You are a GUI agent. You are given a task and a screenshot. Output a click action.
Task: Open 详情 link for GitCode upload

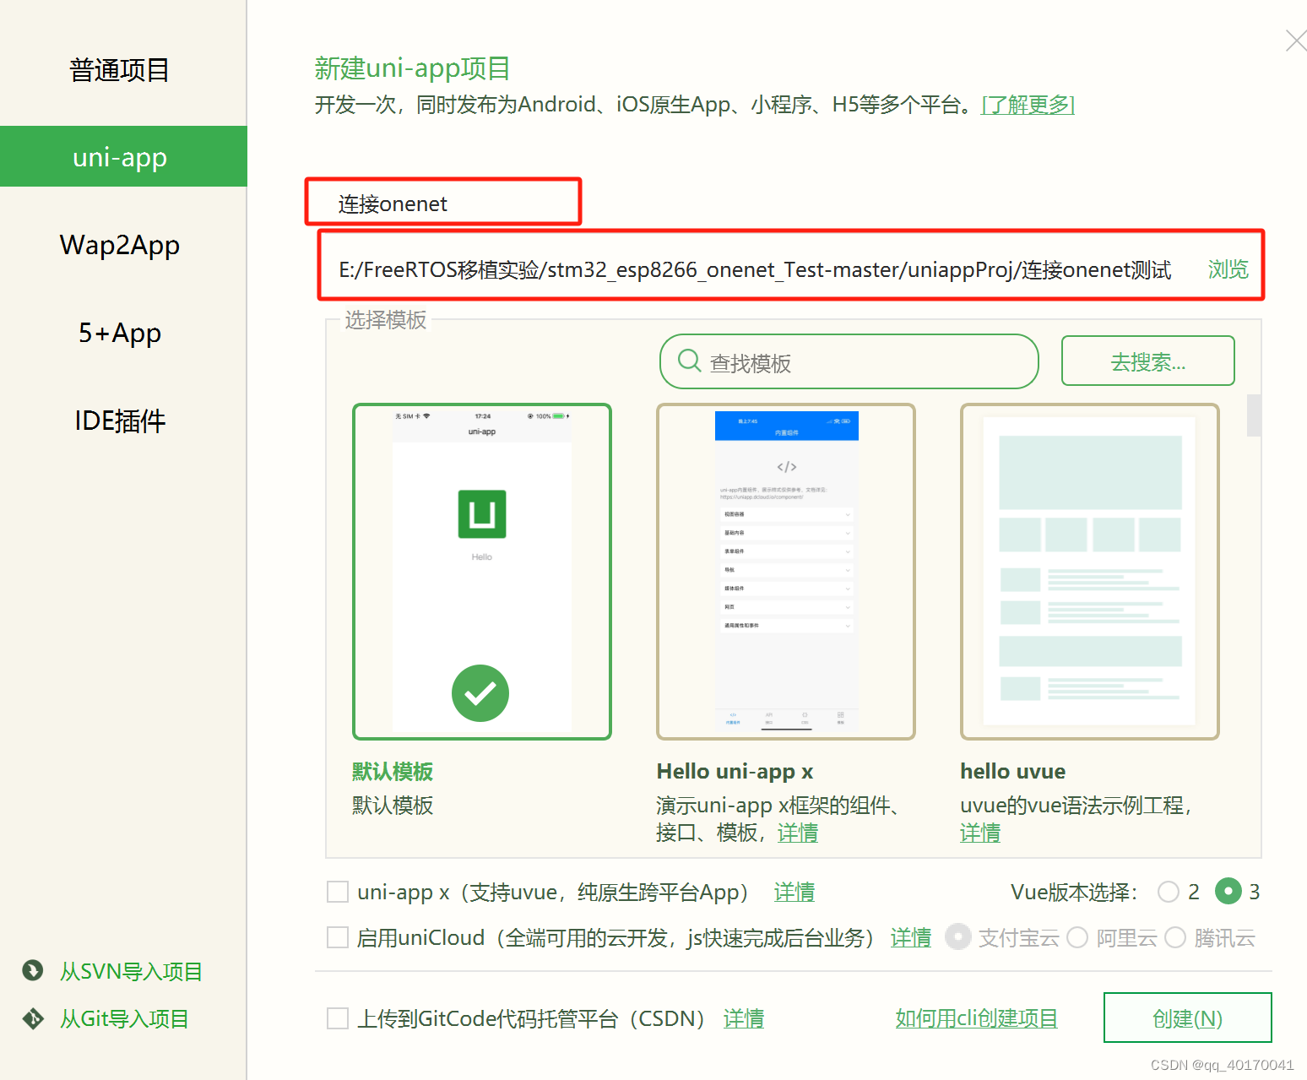click(x=744, y=1018)
